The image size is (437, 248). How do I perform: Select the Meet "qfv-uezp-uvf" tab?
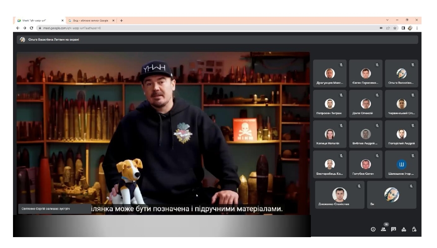tap(38, 20)
